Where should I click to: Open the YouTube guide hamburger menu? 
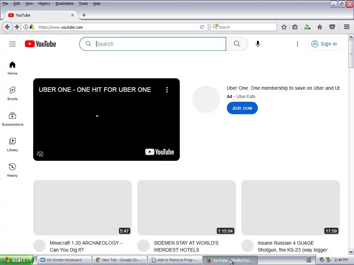12,44
